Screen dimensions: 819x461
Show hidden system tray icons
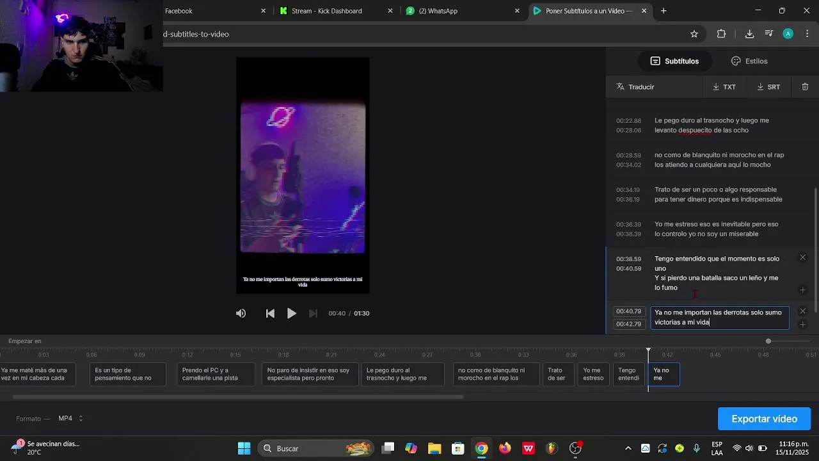click(628, 448)
